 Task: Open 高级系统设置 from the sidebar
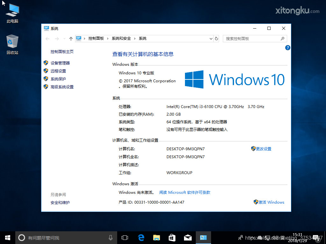[62, 87]
